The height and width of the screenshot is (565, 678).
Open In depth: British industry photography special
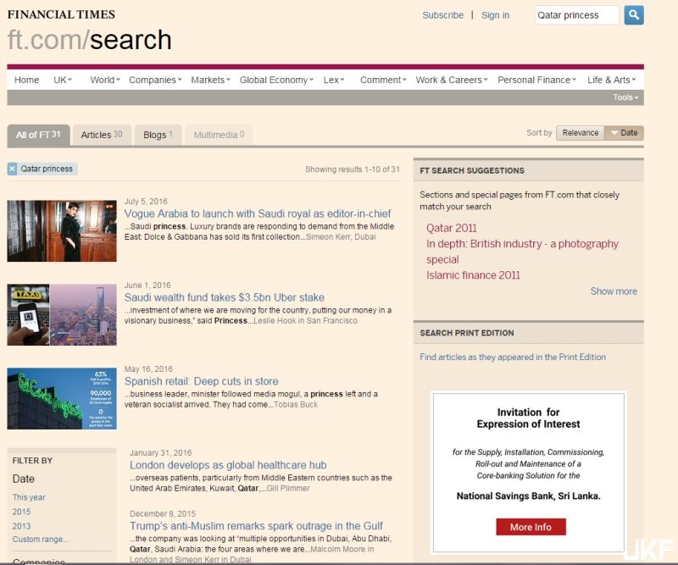(x=522, y=252)
